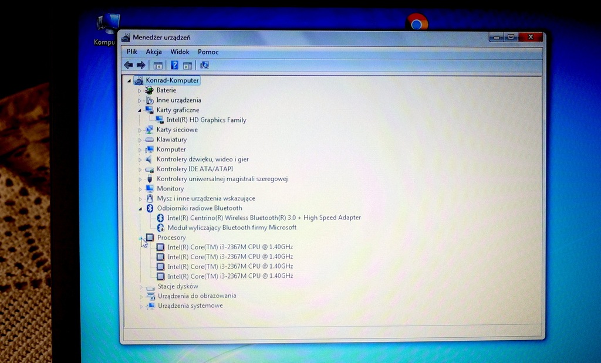Click the Karty graficzne display icon
This screenshot has width=601, height=363.
[149, 110]
